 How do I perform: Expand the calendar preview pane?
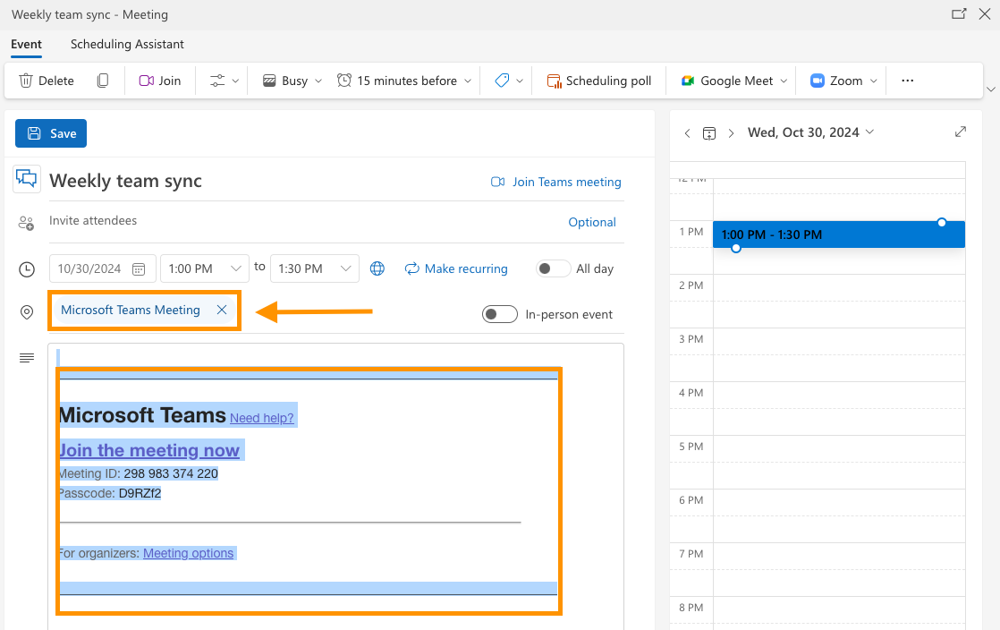click(x=961, y=132)
